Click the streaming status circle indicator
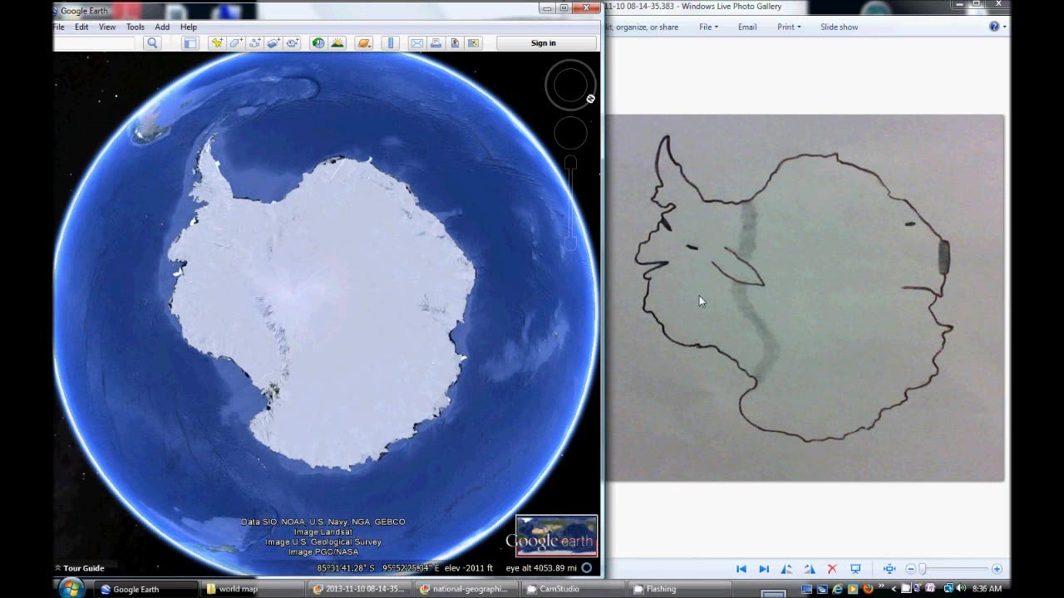This screenshot has width=1064, height=598. coord(586,568)
